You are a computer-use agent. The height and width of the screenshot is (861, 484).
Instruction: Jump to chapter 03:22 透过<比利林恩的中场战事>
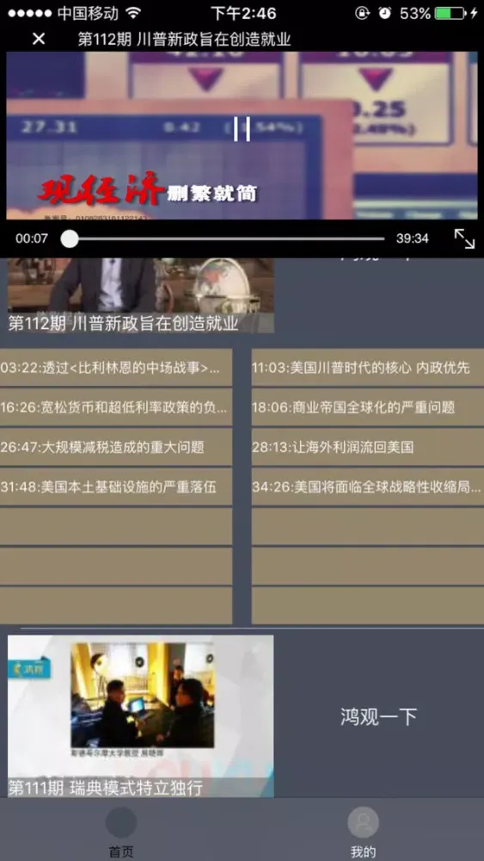pos(116,368)
